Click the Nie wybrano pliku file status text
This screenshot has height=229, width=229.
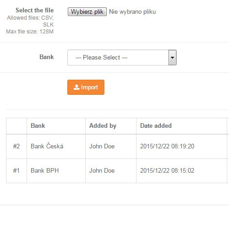[x=132, y=12]
